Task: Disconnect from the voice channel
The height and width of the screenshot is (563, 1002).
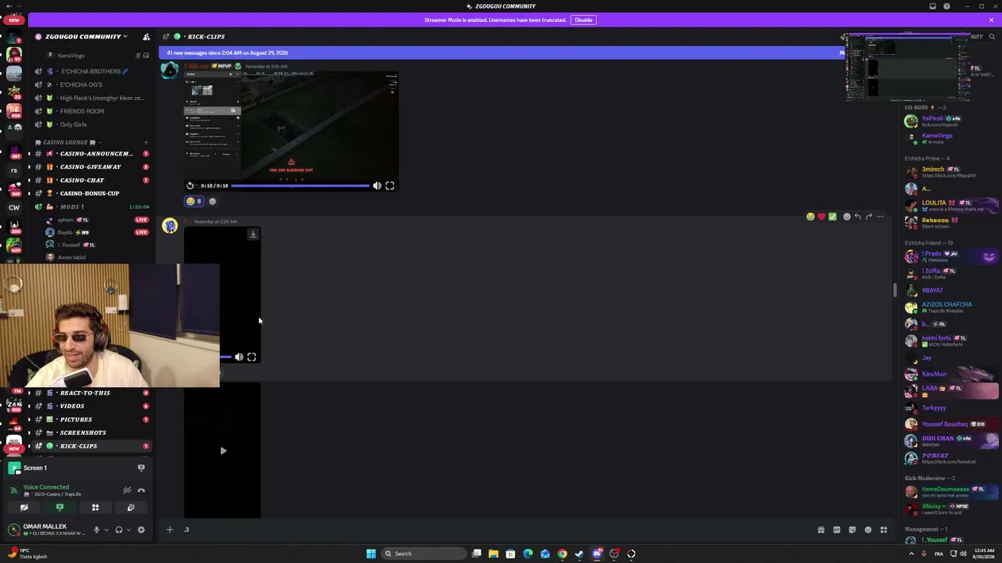Action: click(x=141, y=490)
